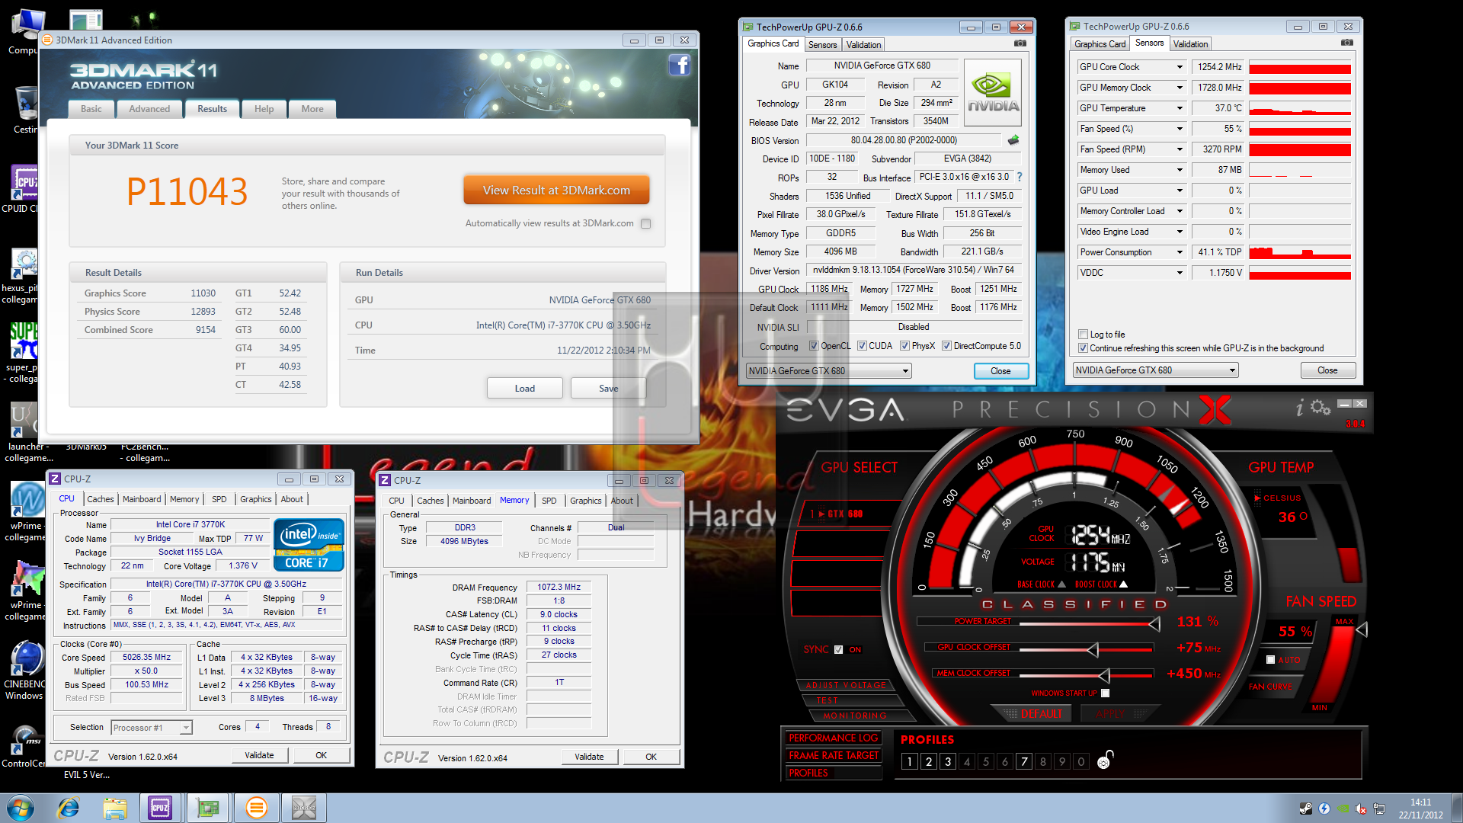
Task: Switch to GPU-Z taskbar button
Action: click(208, 808)
